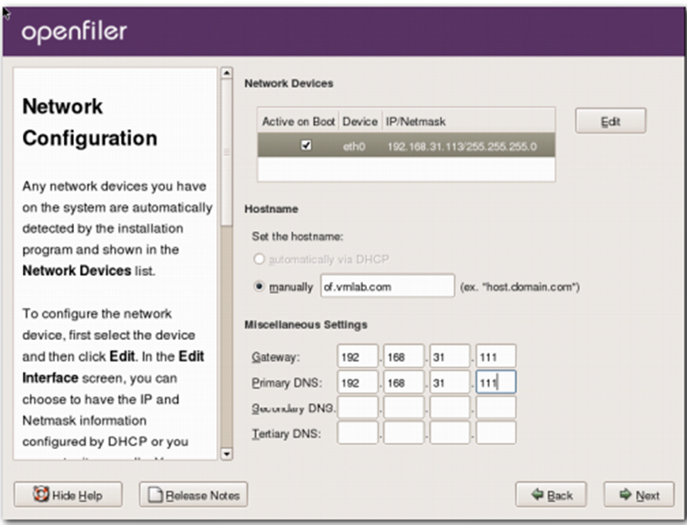This screenshot has width=687, height=525.
Task: Click Tertiary DNS second octet field
Action: click(404, 433)
